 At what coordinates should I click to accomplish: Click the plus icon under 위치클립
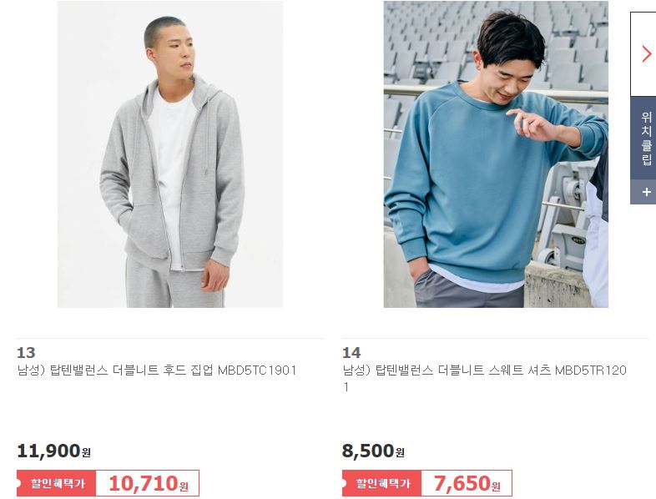pyautogui.click(x=647, y=192)
